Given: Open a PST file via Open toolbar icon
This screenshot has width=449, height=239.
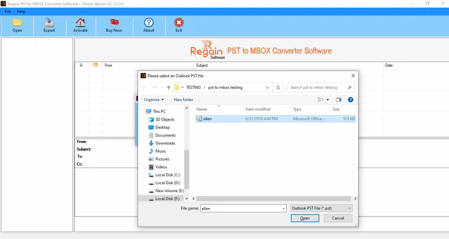Looking at the screenshot, I should click(x=17, y=25).
